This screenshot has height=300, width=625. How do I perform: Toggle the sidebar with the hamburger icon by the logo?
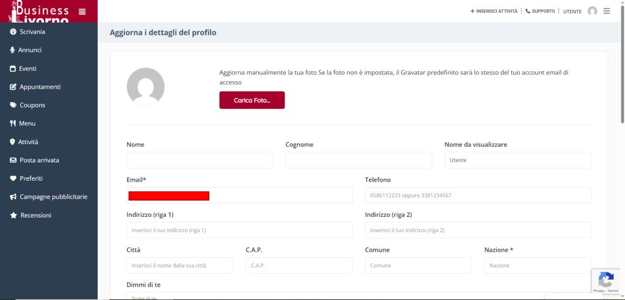point(82,11)
